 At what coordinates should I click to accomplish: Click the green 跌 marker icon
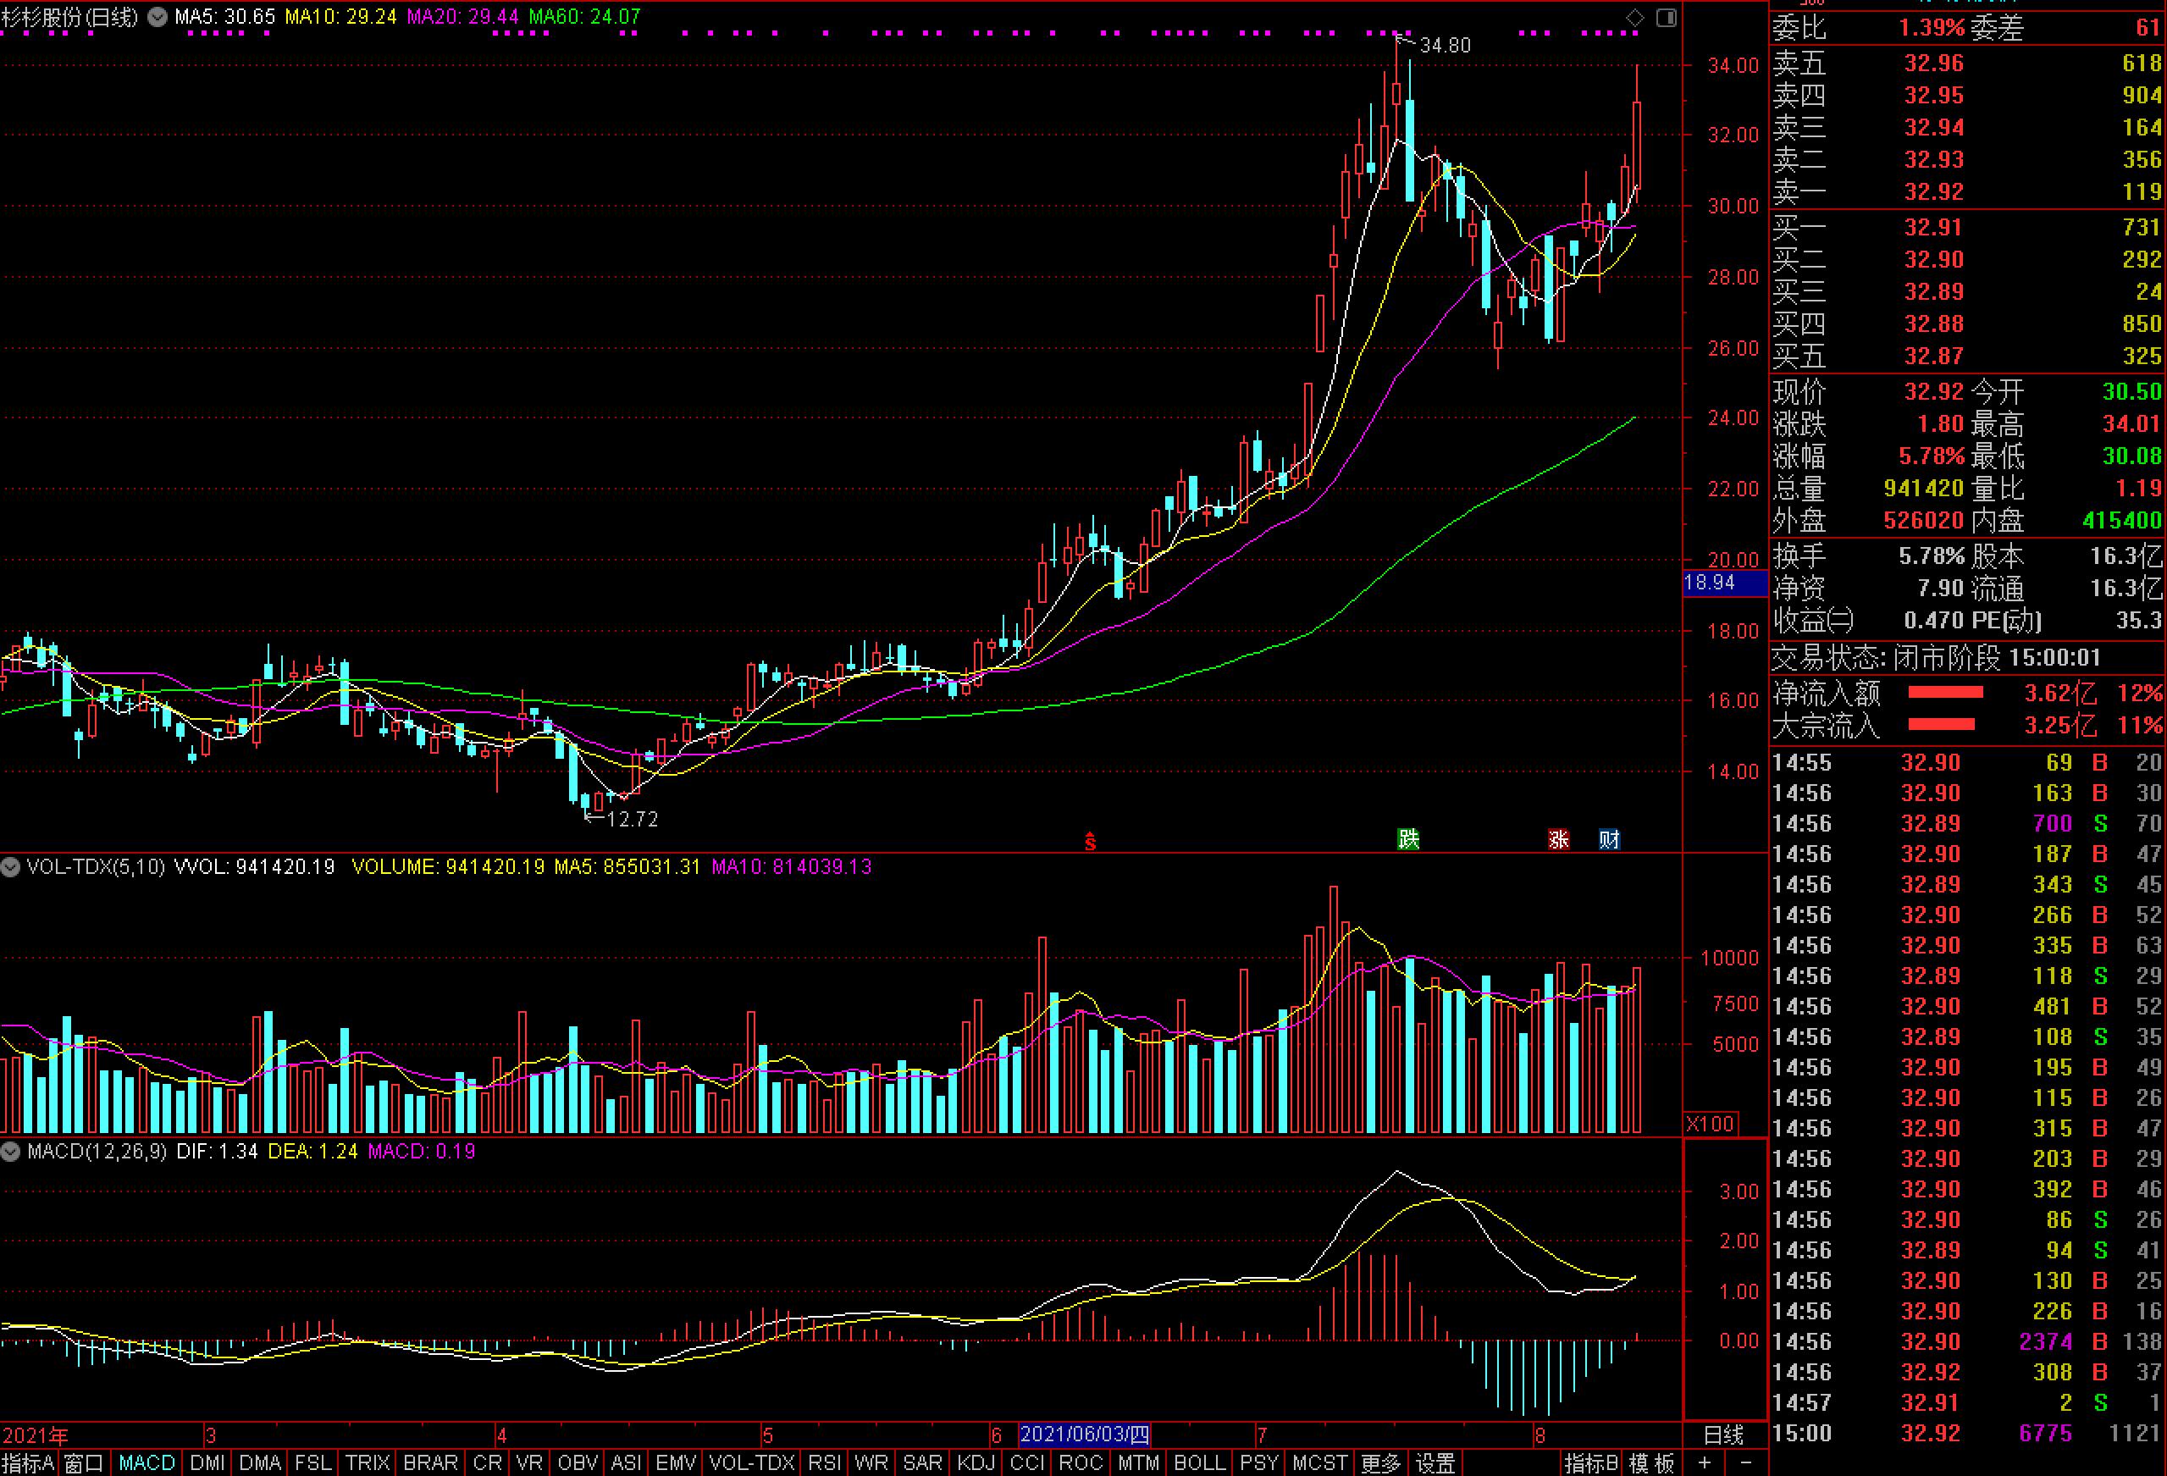1408,839
